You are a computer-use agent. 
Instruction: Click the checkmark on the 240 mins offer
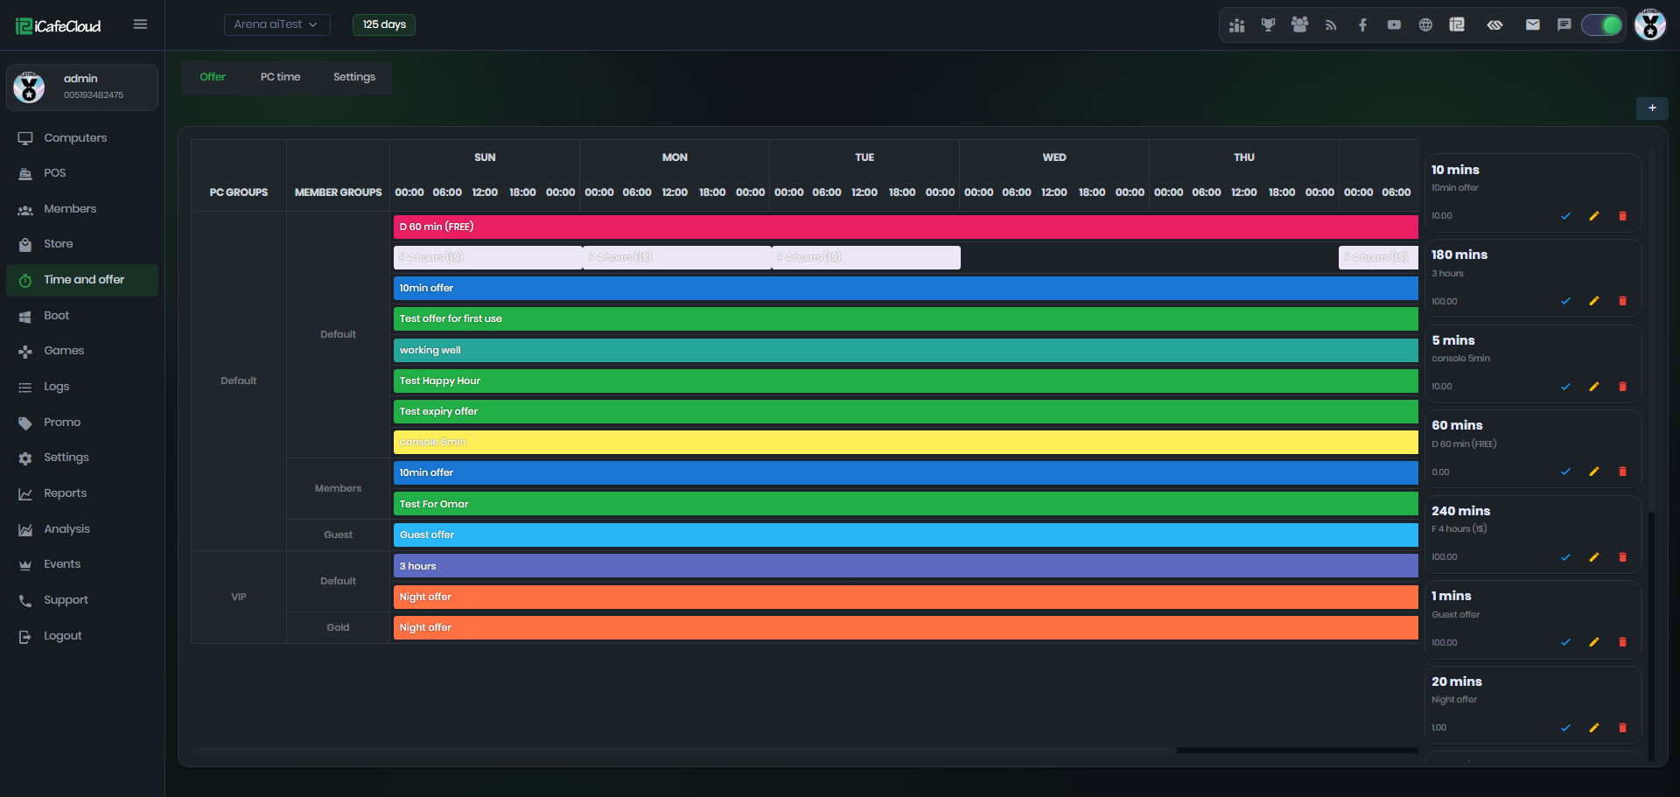pyautogui.click(x=1565, y=557)
